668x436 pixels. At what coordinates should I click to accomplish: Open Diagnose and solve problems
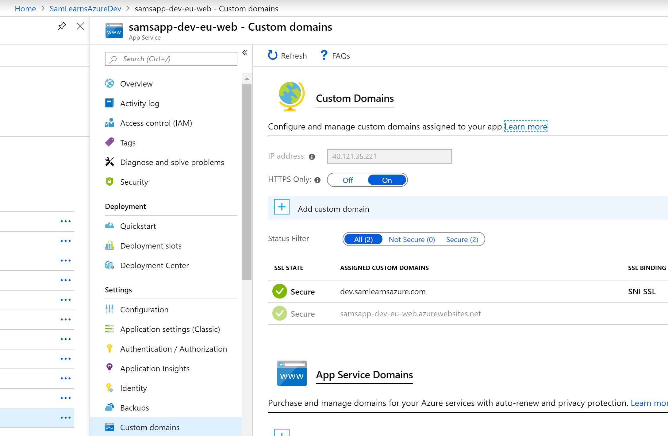point(172,162)
